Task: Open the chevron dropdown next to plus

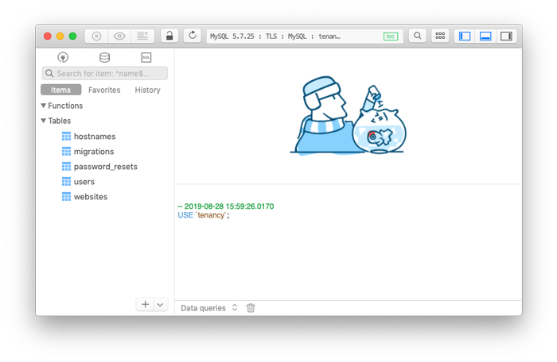Action: [160, 305]
